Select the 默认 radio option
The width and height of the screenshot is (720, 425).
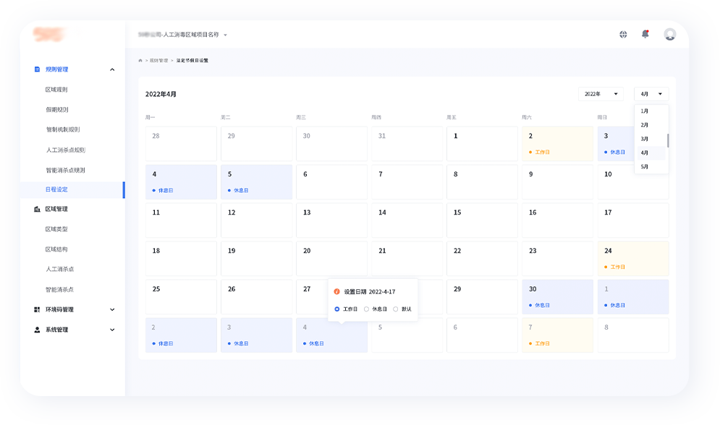click(395, 309)
